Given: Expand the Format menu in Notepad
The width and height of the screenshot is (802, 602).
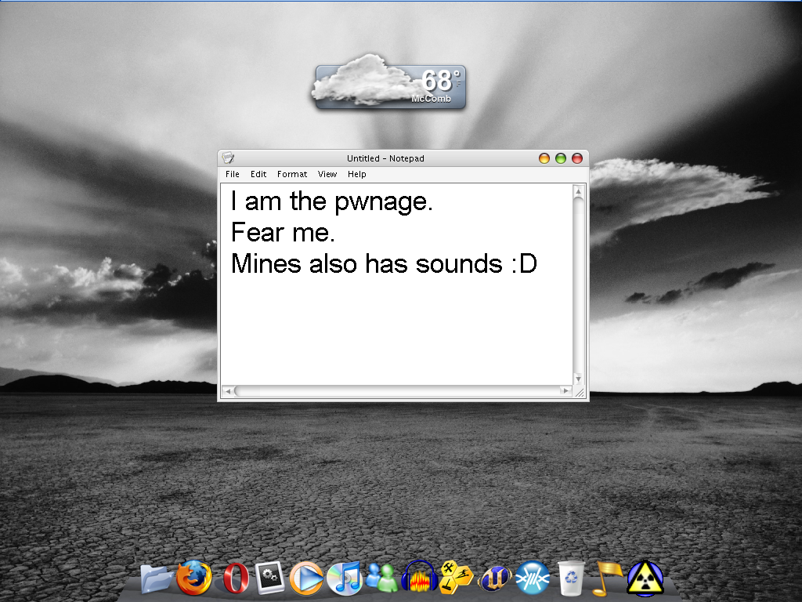Looking at the screenshot, I should 292,174.
